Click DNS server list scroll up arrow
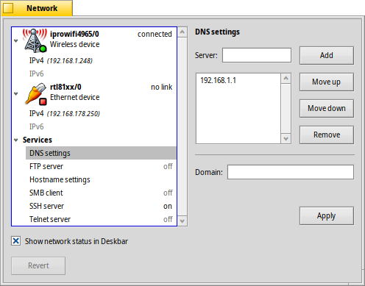The width and height of the screenshot is (365, 286). pyautogui.click(x=286, y=79)
